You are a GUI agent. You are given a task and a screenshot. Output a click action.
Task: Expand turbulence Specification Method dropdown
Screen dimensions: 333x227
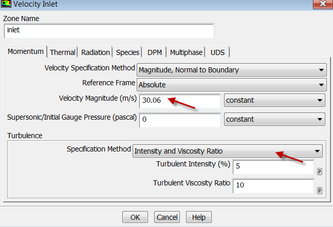227,151
